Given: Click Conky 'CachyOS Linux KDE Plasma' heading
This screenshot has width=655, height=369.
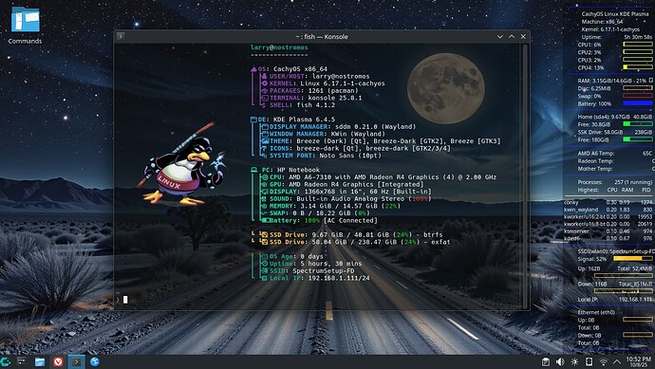Looking at the screenshot, I should pos(615,14).
